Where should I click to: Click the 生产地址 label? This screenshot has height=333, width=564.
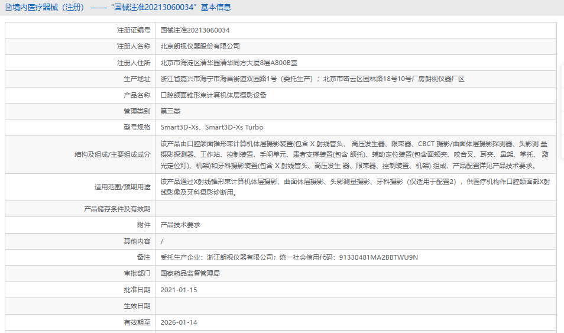coord(137,79)
